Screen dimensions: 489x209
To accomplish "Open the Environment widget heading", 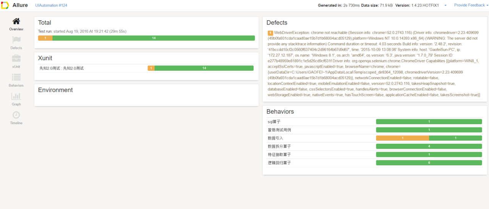I will [55, 90].
